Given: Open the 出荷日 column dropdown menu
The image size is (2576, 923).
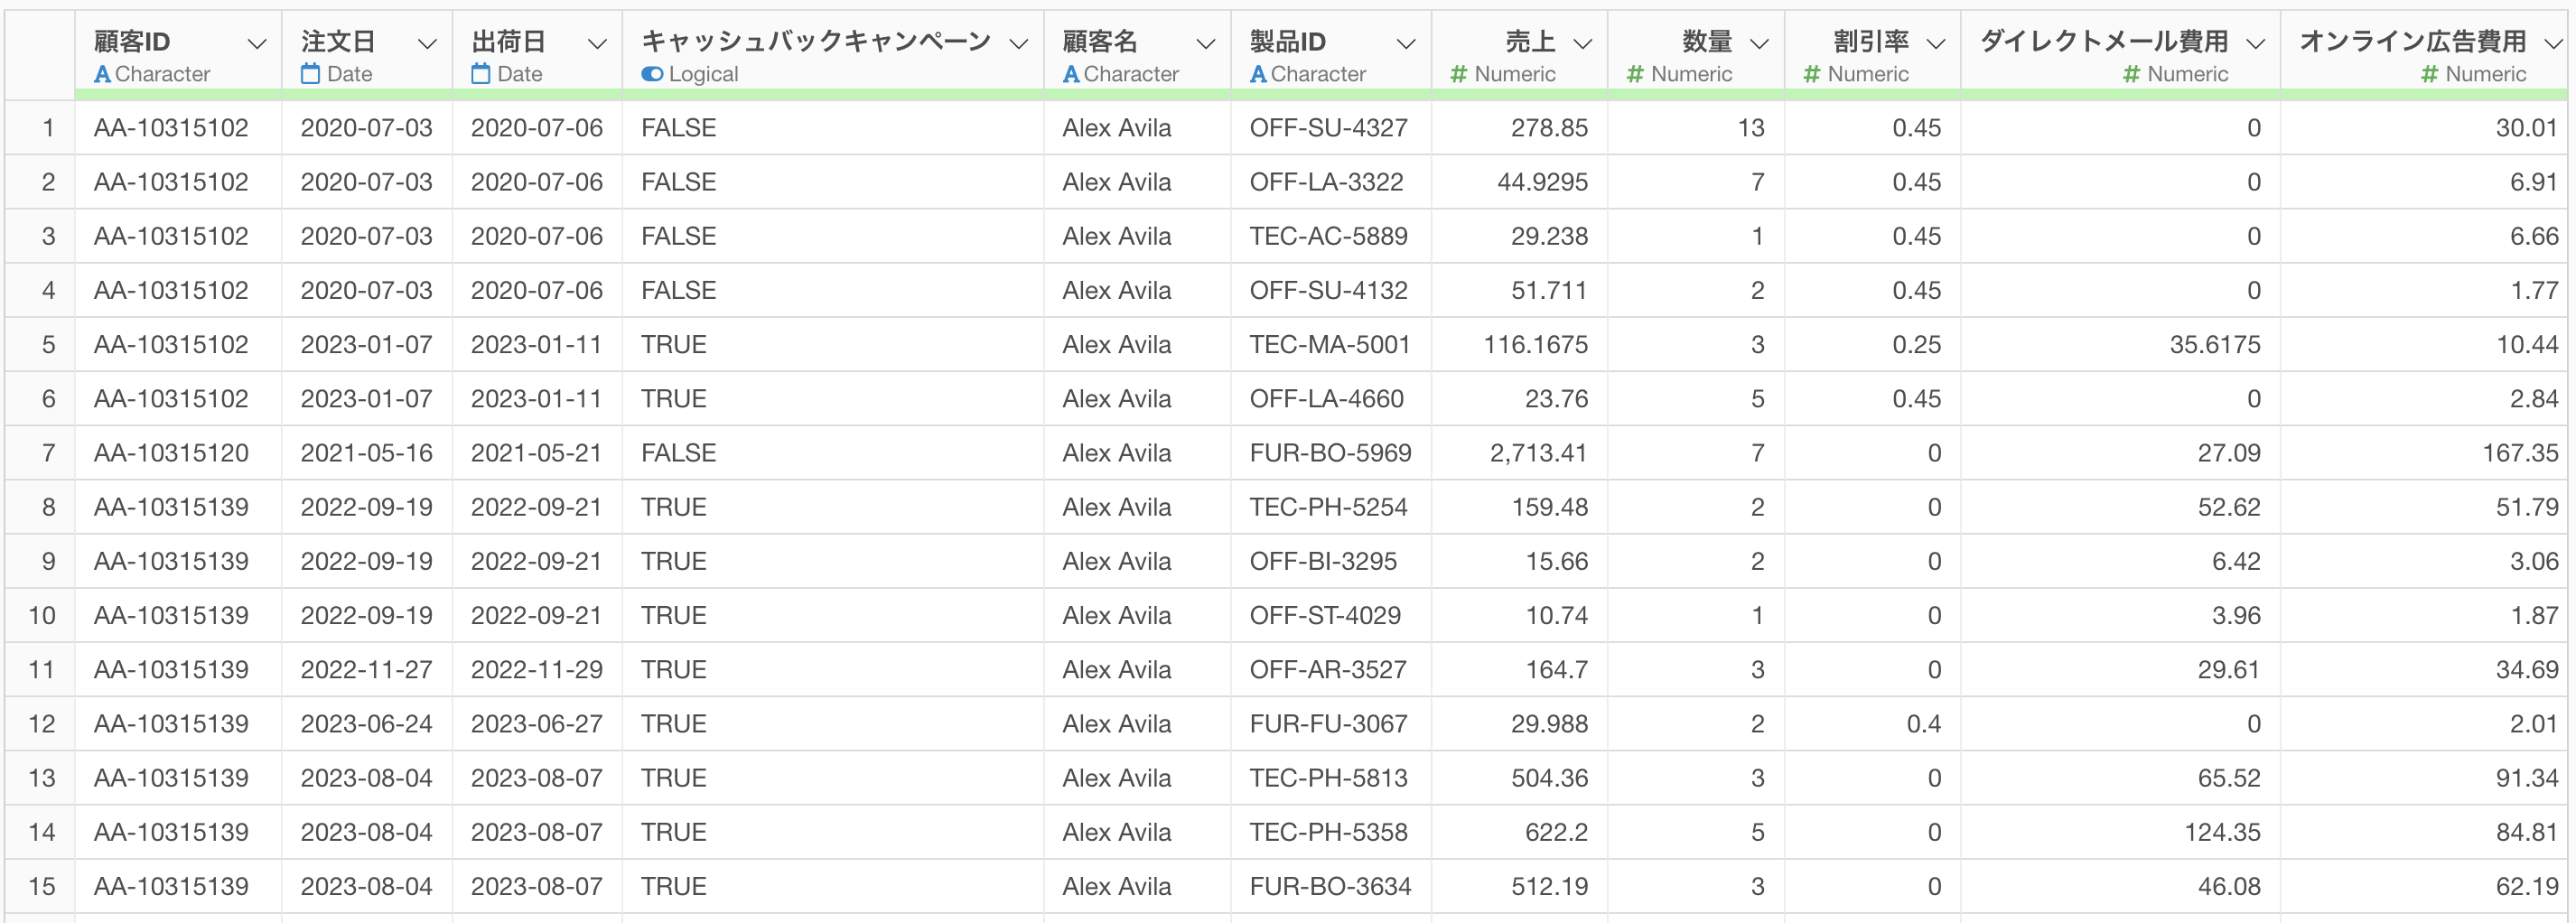Looking at the screenshot, I should click(x=597, y=43).
